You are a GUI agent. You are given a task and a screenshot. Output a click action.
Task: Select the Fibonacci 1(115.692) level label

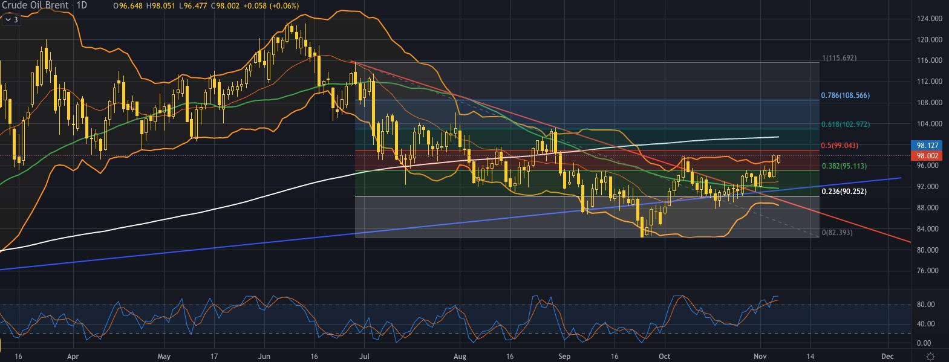pyautogui.click(x=839, y=58)
